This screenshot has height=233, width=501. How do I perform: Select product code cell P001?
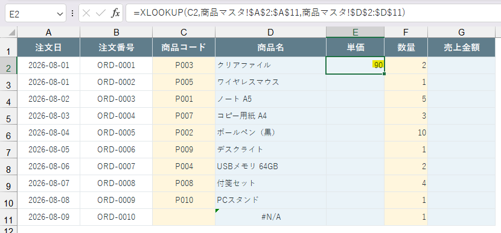click(183, 99)
